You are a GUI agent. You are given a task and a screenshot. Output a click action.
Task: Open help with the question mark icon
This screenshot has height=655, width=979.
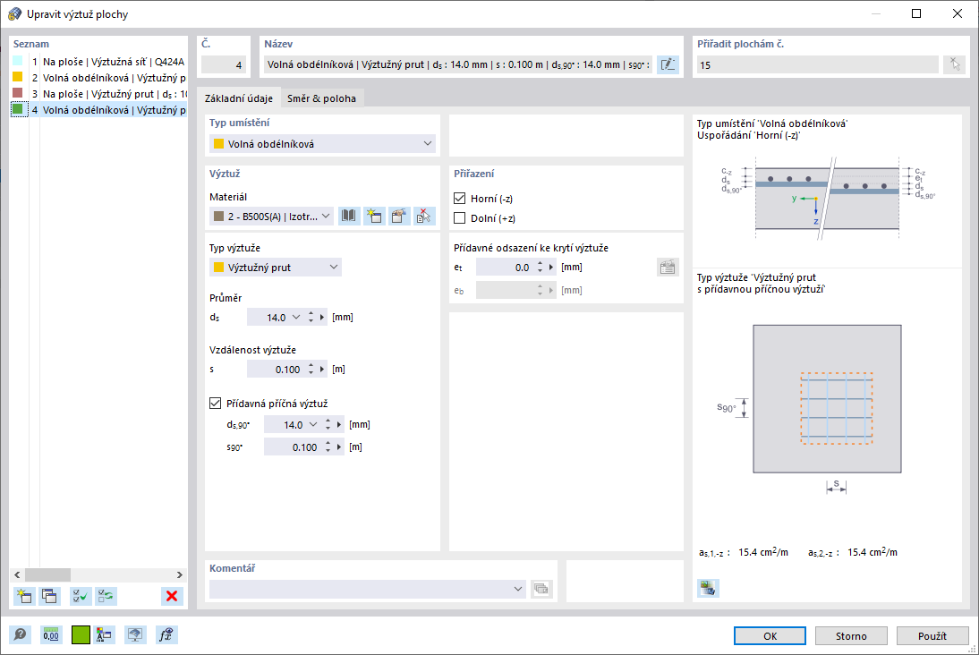[x=20, y=635]
